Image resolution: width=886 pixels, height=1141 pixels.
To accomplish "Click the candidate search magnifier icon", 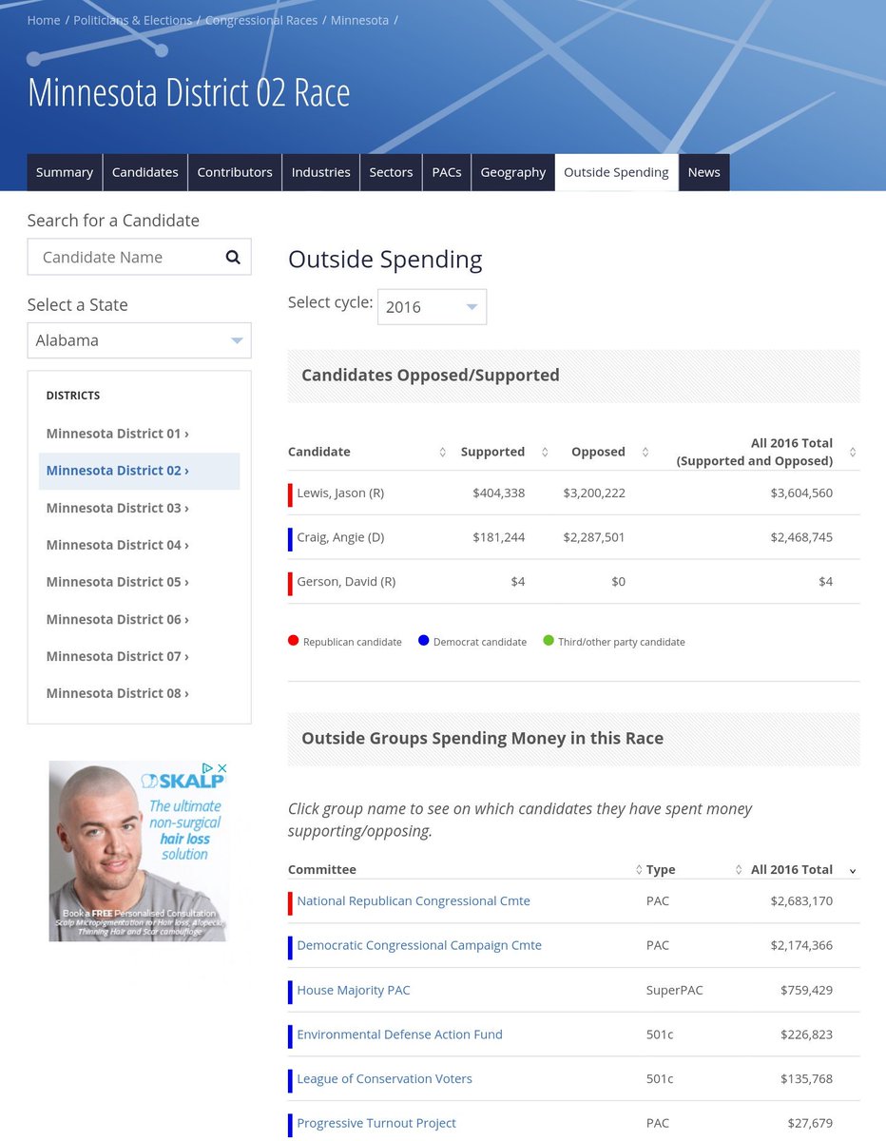I will (x=233, y=257).
